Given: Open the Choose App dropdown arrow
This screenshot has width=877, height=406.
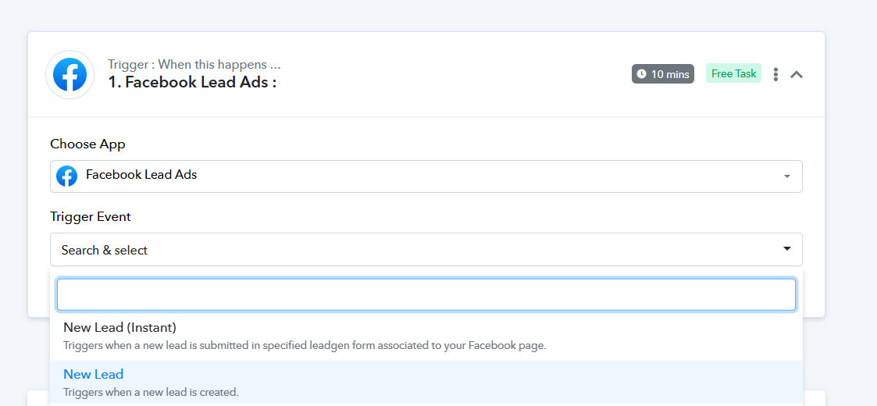Looking at the screenshot, I should click(787, 176).
